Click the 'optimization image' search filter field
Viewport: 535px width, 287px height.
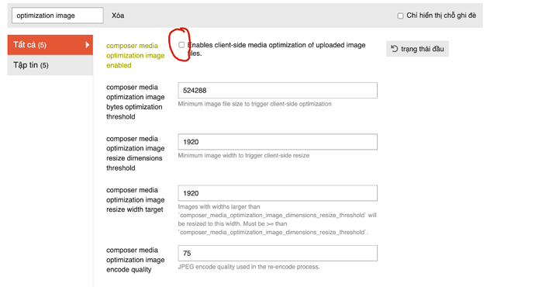point(57,16)
